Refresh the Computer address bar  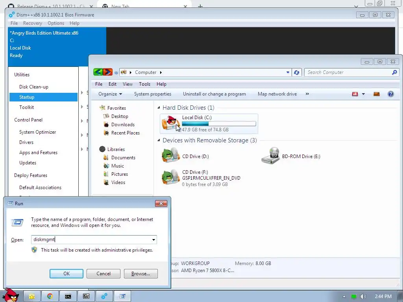pyautogui.click(x=296, y=72)
